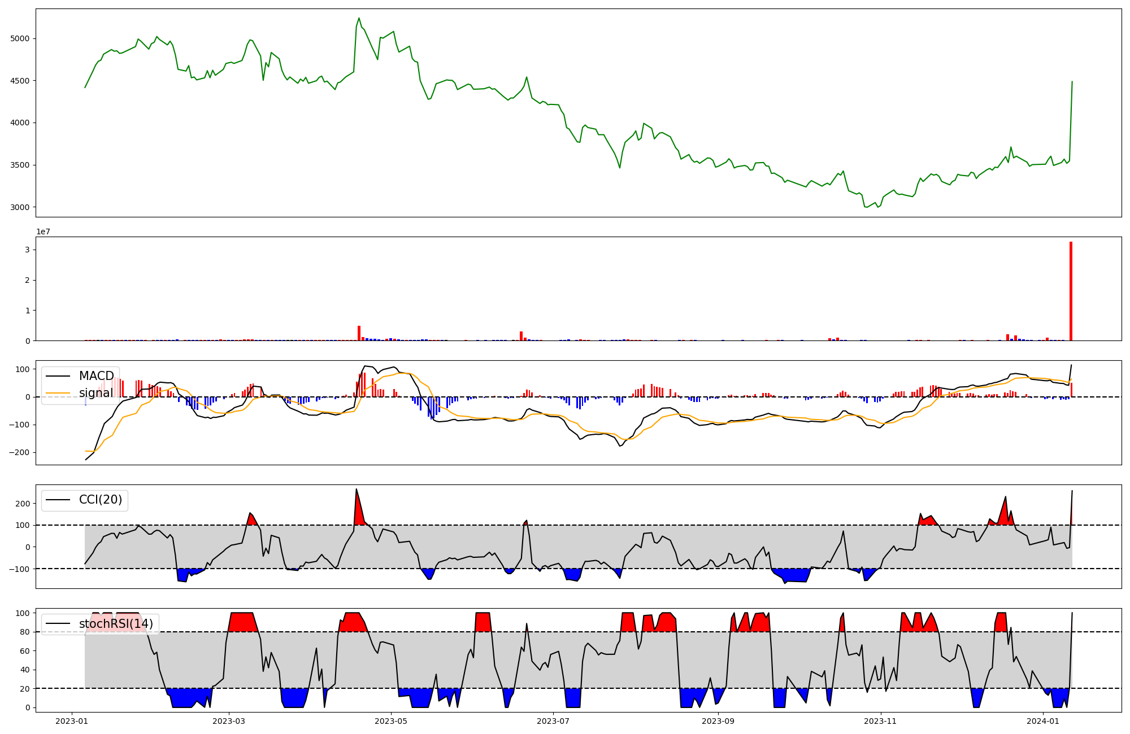Click the 2023-09 x-axis tick label

coord(718,721)
